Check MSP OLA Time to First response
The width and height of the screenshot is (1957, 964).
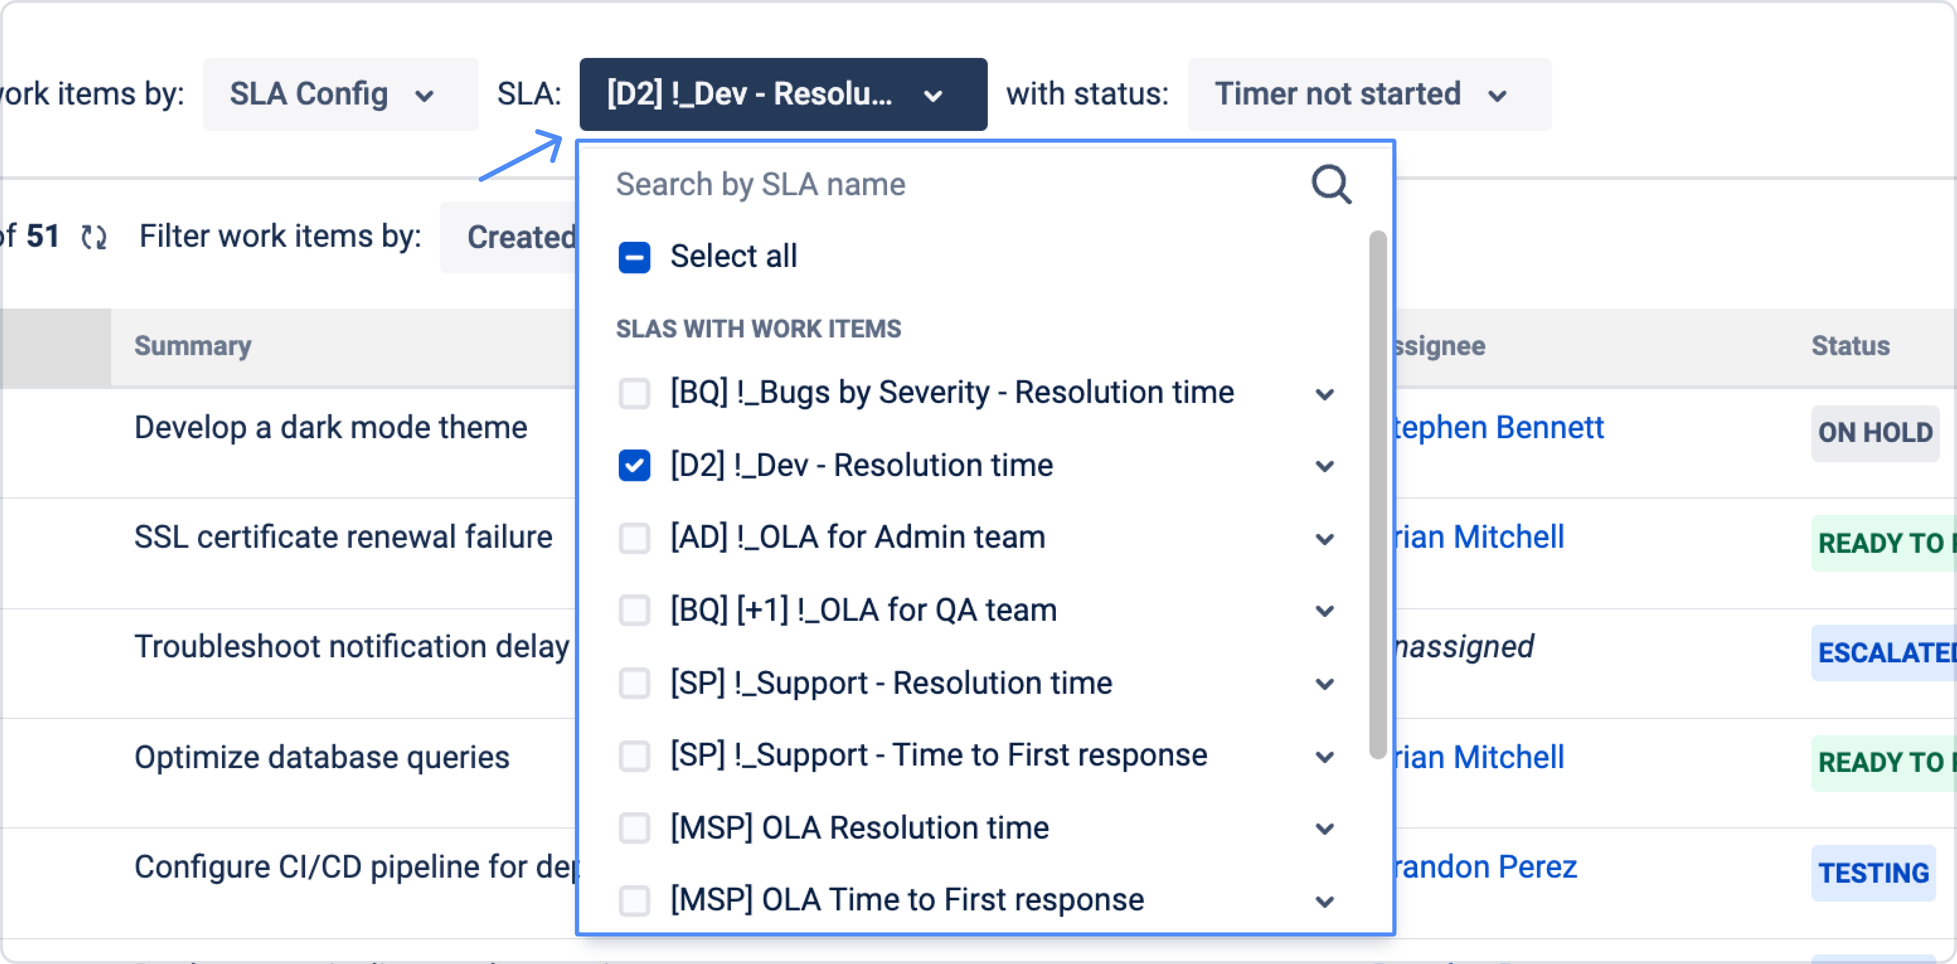(x=634, y=901)
